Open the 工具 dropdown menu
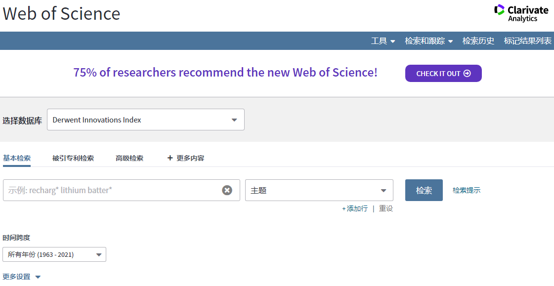The height and width of the screenshot is (286, 554). click(x=383, y=41)
